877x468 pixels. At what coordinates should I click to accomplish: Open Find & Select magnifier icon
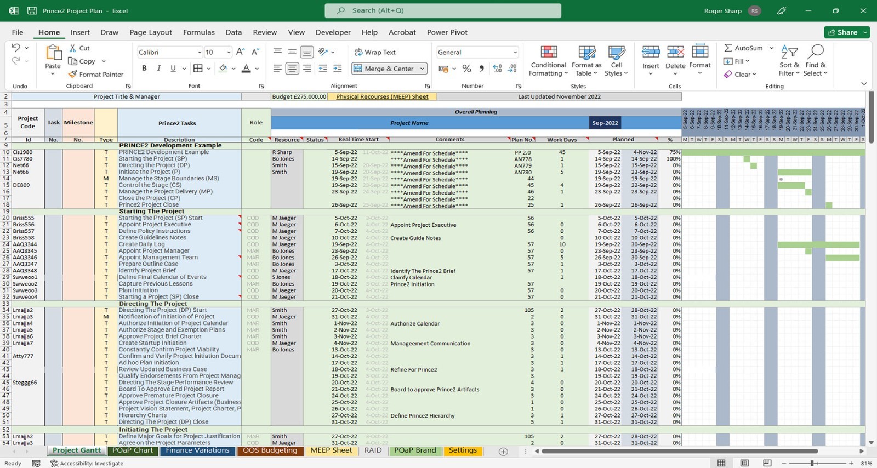pos(816,52)
